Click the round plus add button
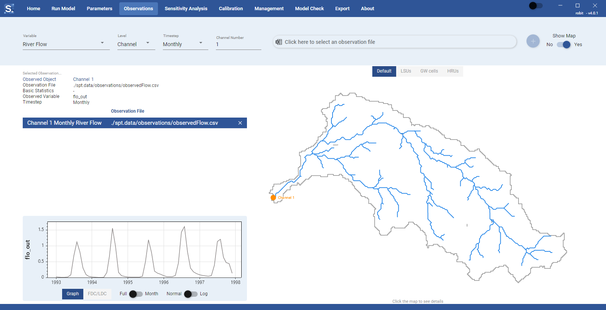 (x=533, y=41)
